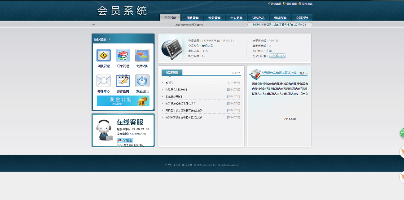Open the 会员转账 transfer icon

pos(142,56)
